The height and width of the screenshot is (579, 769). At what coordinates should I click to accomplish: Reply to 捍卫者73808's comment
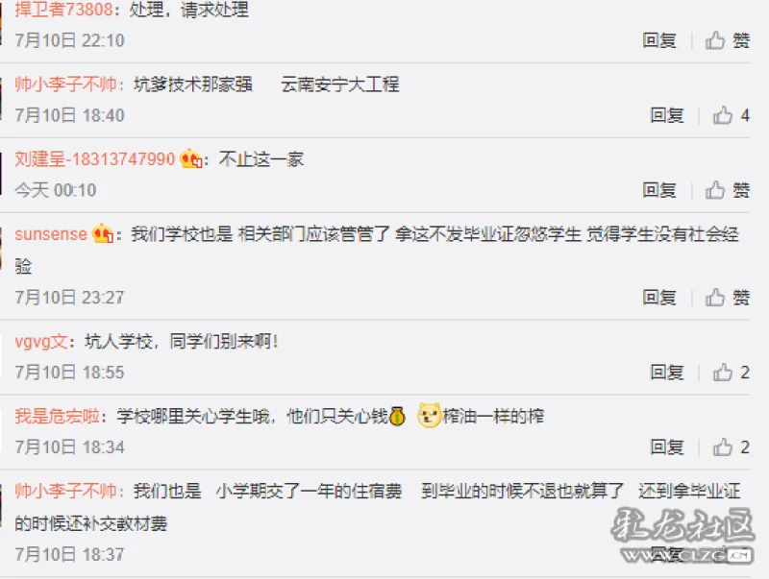tap(659, 40)
